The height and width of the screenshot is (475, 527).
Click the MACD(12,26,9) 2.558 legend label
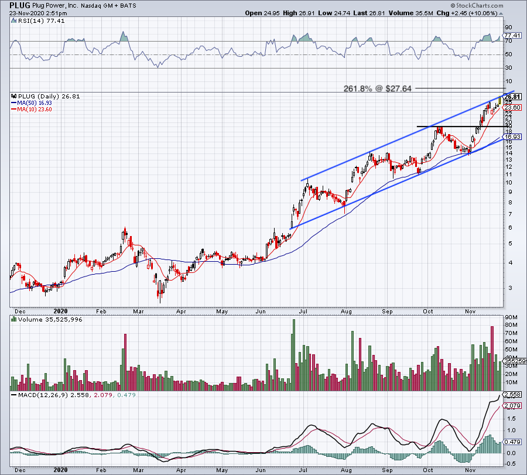54,395
